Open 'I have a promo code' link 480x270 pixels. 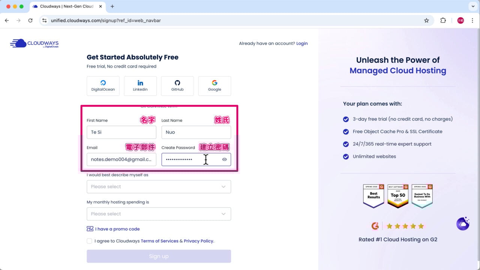point(117,229)
